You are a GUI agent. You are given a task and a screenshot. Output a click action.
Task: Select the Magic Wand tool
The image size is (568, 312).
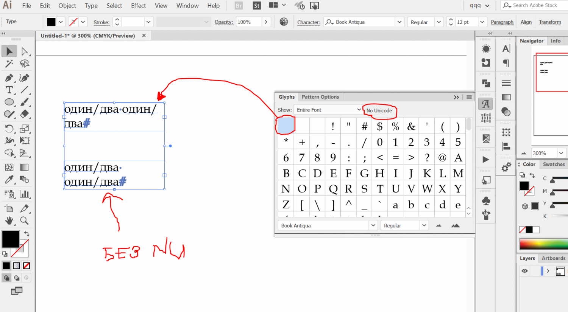[x=9, y=64]
